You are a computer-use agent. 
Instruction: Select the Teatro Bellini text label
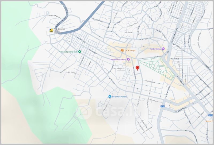coord(155,49)
